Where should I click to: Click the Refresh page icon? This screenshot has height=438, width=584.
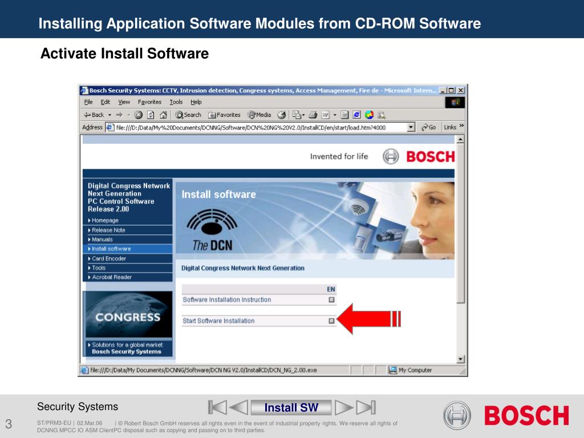pyautogui.click(x=151, y=115)
